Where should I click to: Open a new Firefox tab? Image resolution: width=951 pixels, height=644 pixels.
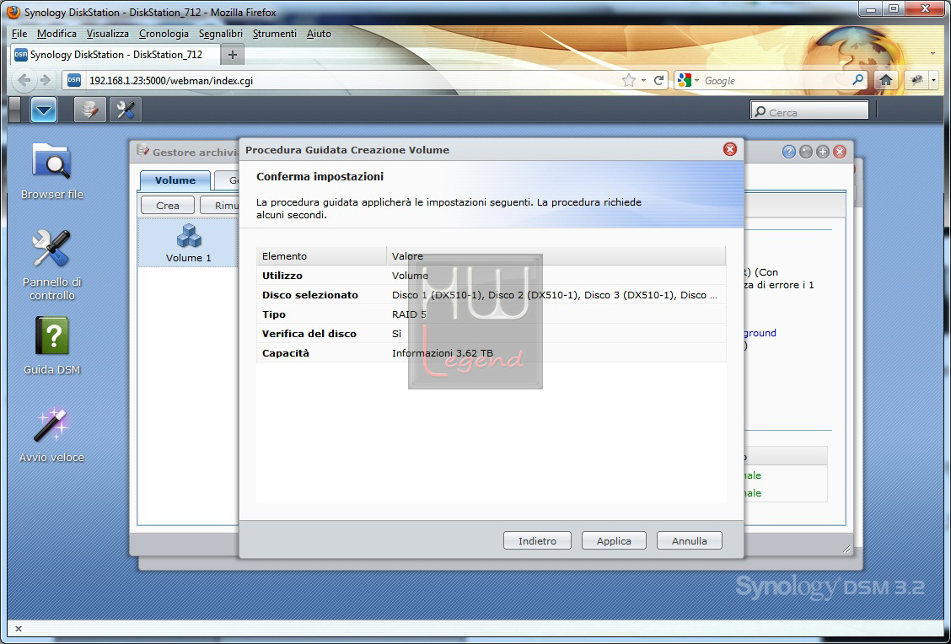click(233, 55)
